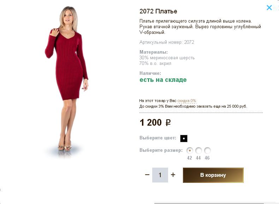Select the size 46 radio button
Image resolution: width=279 pixels, height=204 pixels.
tap(207, 150)
